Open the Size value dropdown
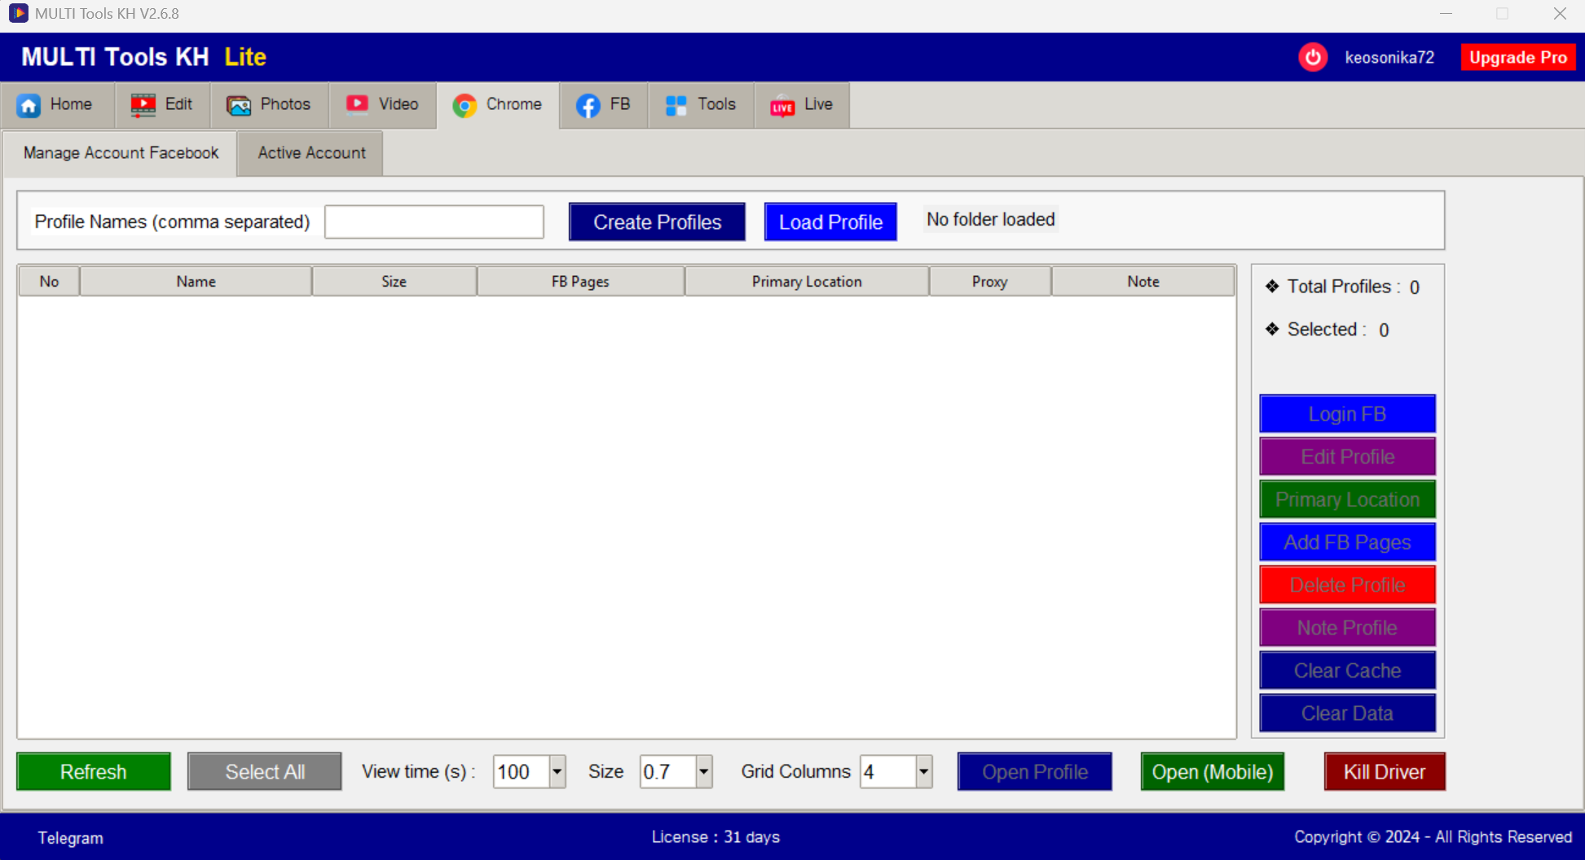Screen dimensions: 1585x860 tap(702, 771)
